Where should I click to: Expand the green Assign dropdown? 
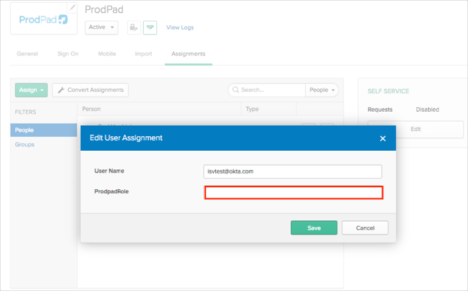click(x=31, y=90)
